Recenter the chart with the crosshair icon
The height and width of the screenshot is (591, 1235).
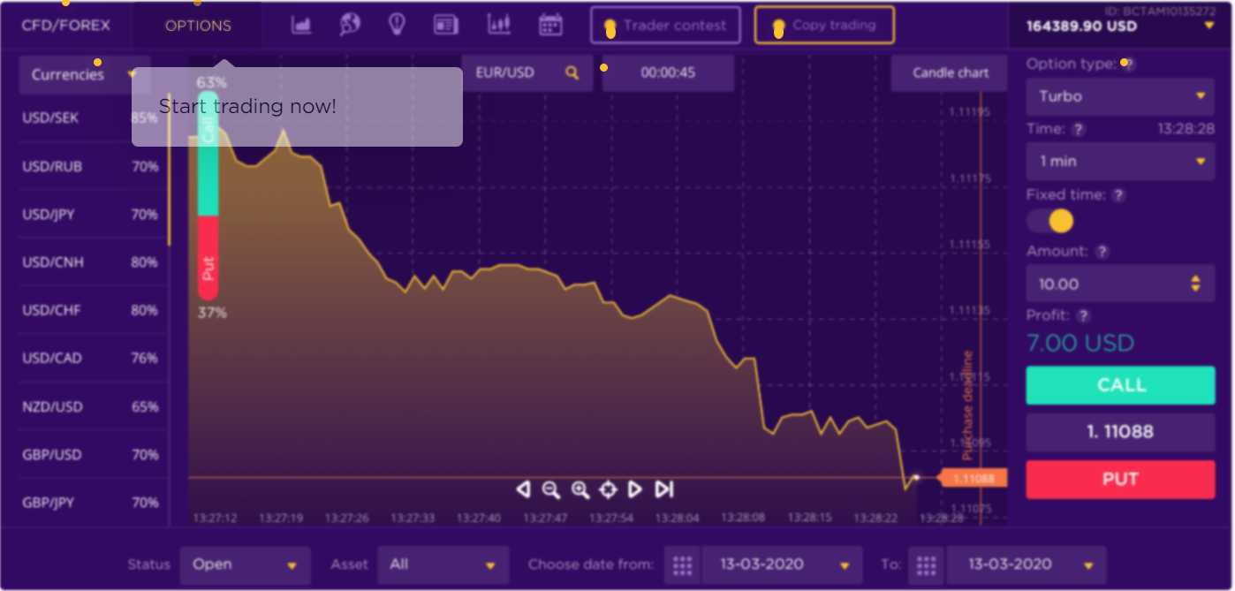point(608,489)
